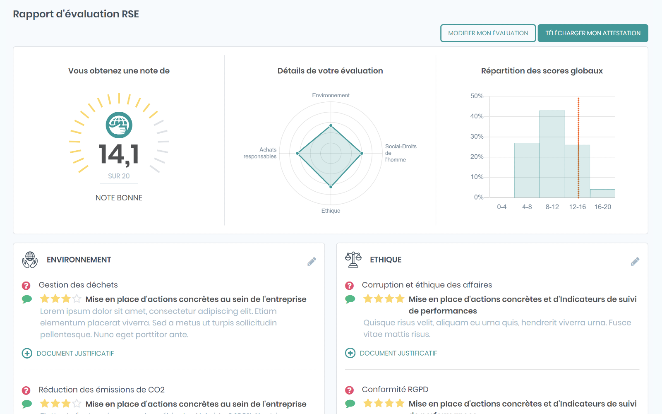This screenshot has width=662, height=414.
Task: Click the 16-20 bar in score histogram
Action: (x=602, y=193)
